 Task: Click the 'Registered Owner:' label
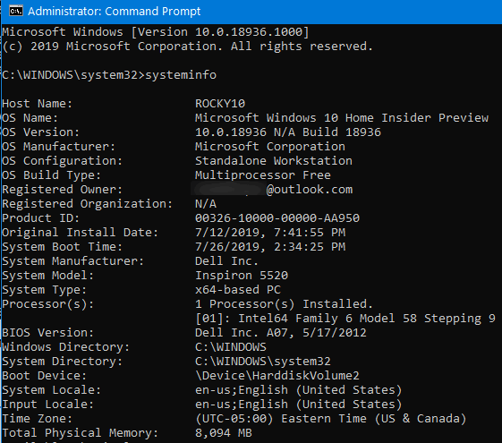63,190
